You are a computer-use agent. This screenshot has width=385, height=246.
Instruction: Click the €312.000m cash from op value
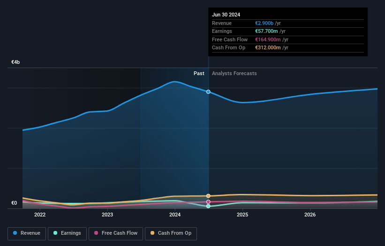268,48
